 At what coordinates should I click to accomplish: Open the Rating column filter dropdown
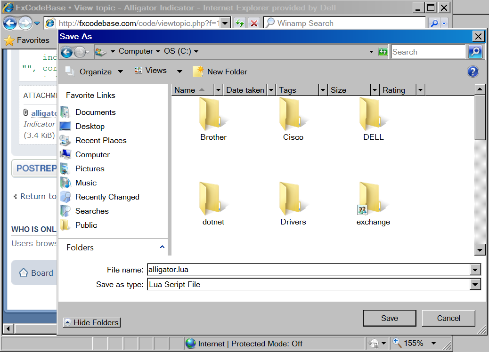click(420, 90)
